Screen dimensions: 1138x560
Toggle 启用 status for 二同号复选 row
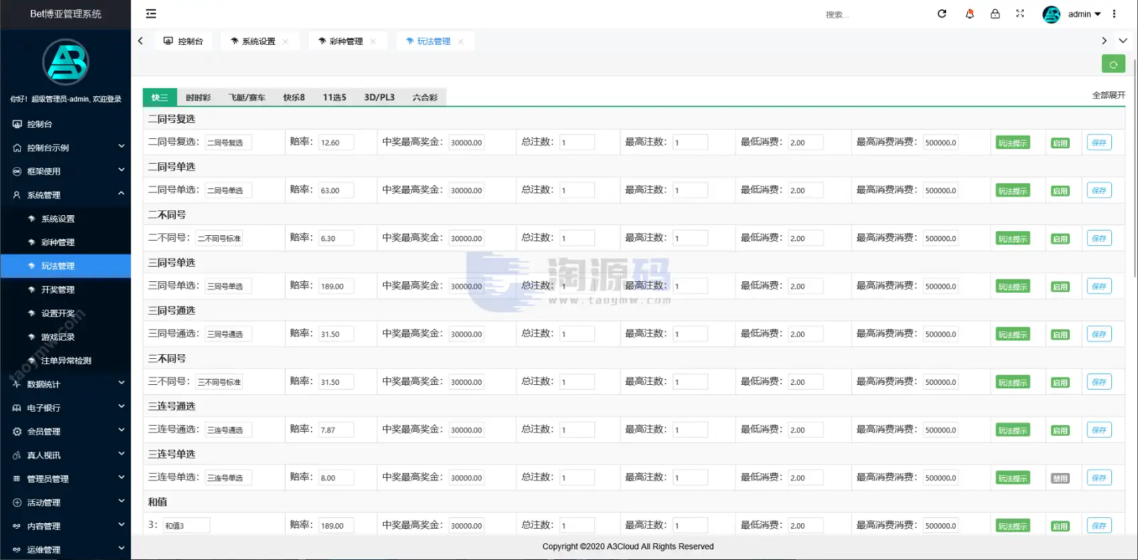(1060, 143)
